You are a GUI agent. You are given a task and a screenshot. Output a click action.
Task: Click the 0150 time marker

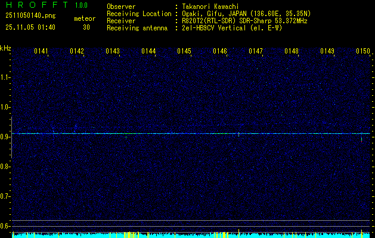363,51
